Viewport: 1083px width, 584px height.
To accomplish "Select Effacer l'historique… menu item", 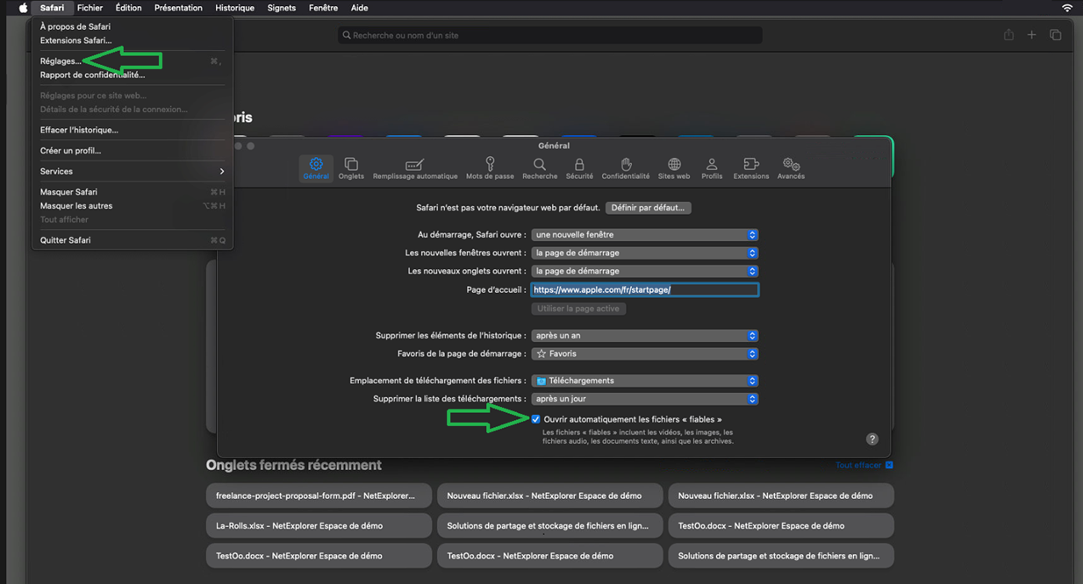I will click(132, 130).
